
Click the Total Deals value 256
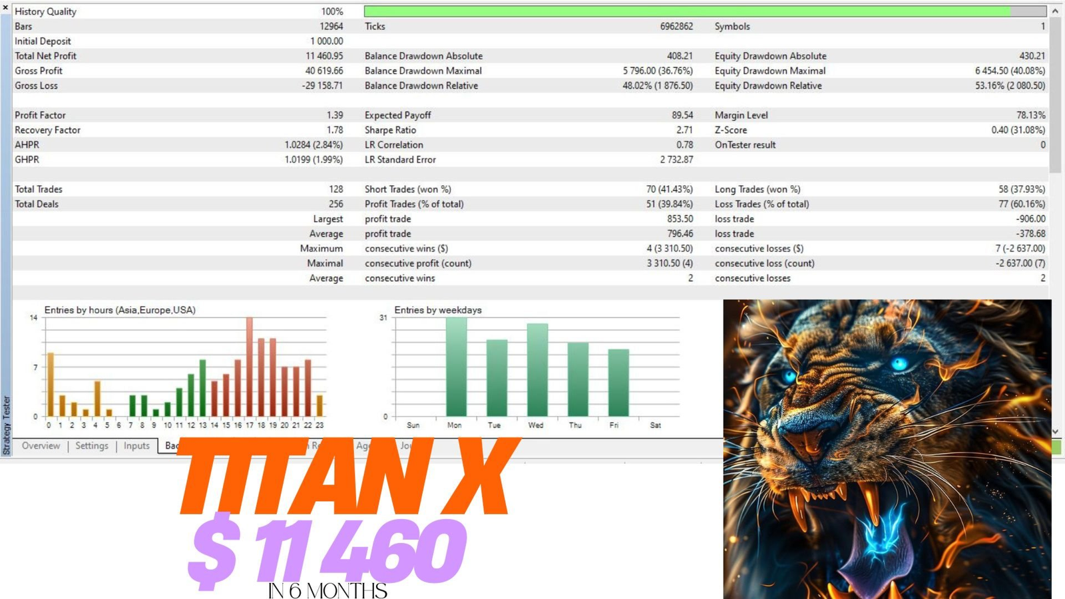[336, 204]
